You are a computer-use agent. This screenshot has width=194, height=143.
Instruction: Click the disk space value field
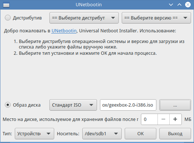pyautogui.click(x=149, y=119)
